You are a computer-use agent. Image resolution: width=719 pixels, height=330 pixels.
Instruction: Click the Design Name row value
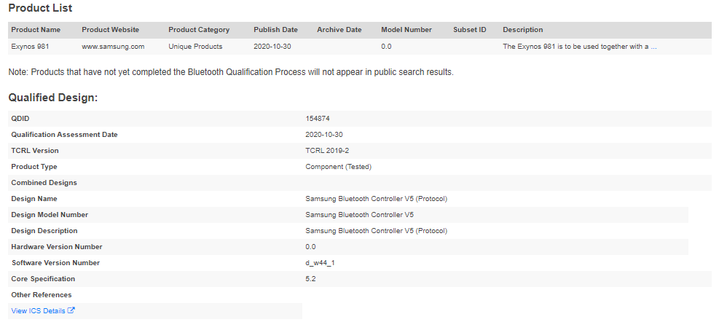(x=376, y=198)
